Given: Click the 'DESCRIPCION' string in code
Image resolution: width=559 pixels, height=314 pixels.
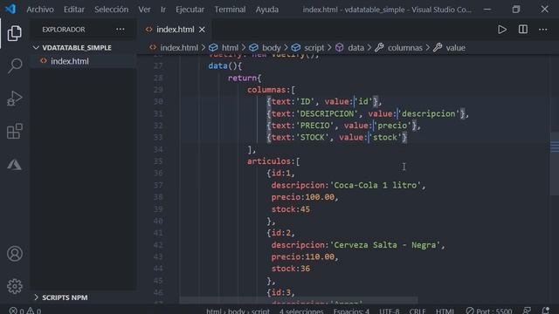Looking at the screenshot, I should pyautogui.click(x=327, y=113).
